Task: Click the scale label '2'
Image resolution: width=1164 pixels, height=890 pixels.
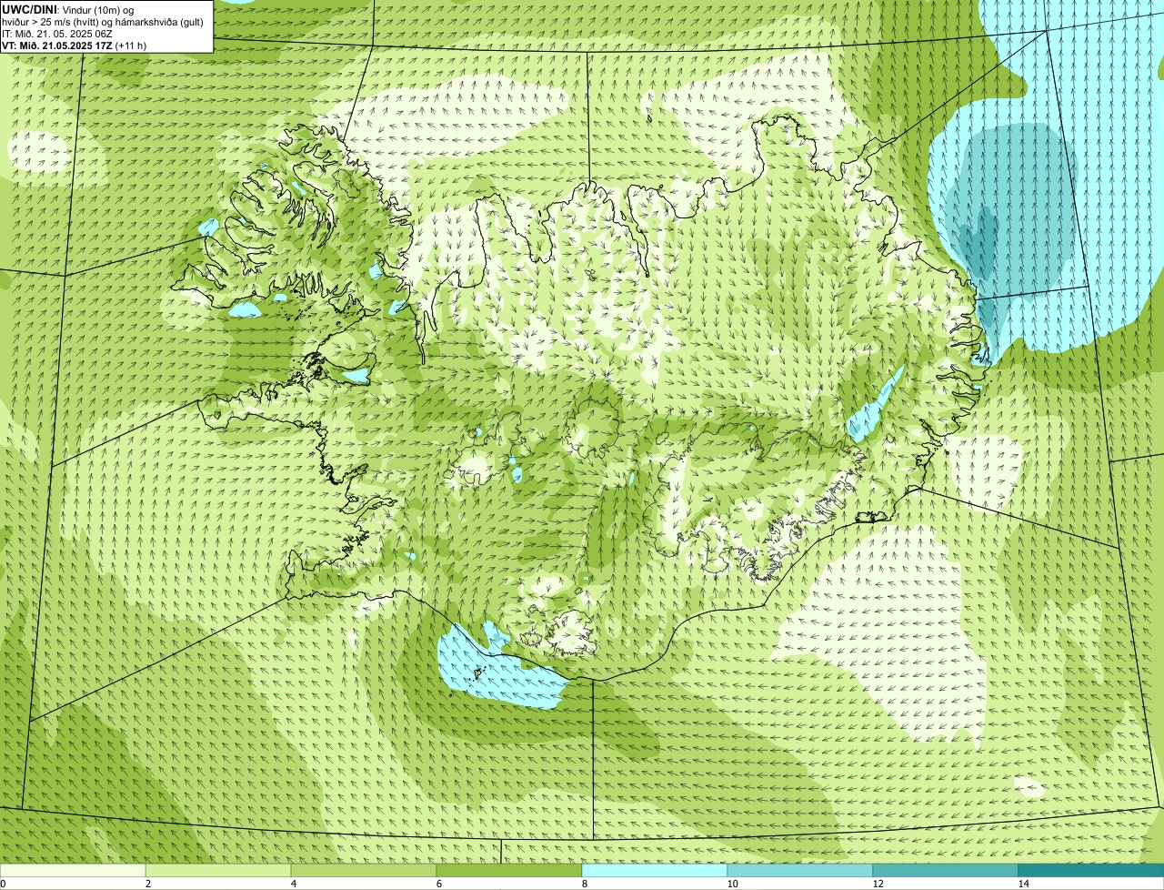Action: 148,884
